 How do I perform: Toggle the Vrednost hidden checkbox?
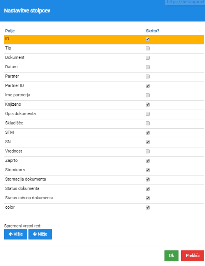click(x=148, y=151)
